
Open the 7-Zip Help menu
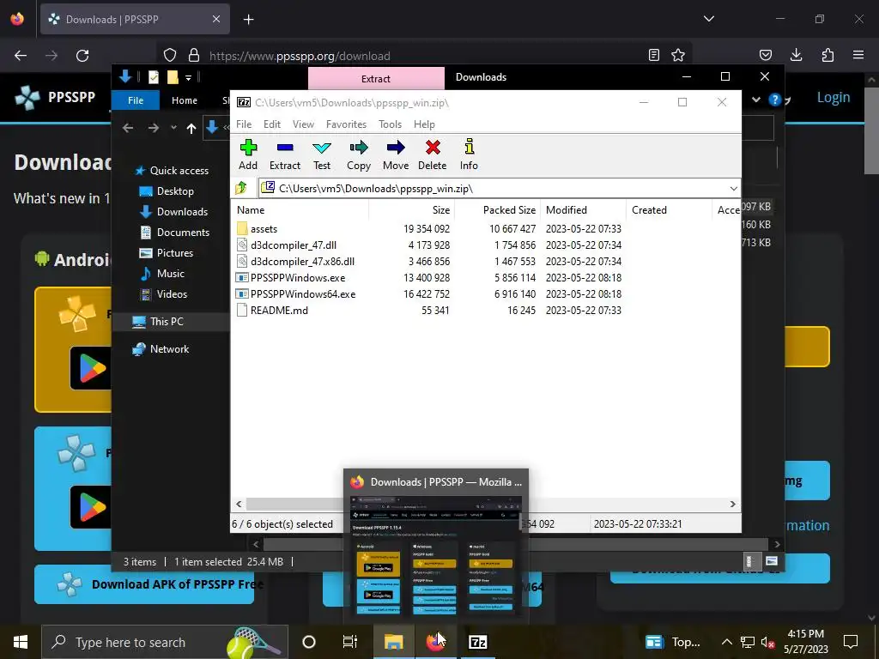click(424, 124)
